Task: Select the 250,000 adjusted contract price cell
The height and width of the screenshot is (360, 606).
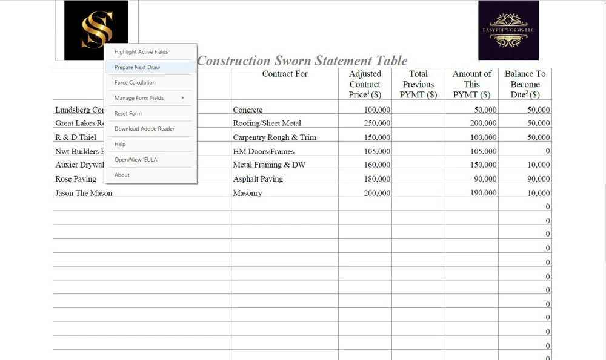Action: point(364,123)
